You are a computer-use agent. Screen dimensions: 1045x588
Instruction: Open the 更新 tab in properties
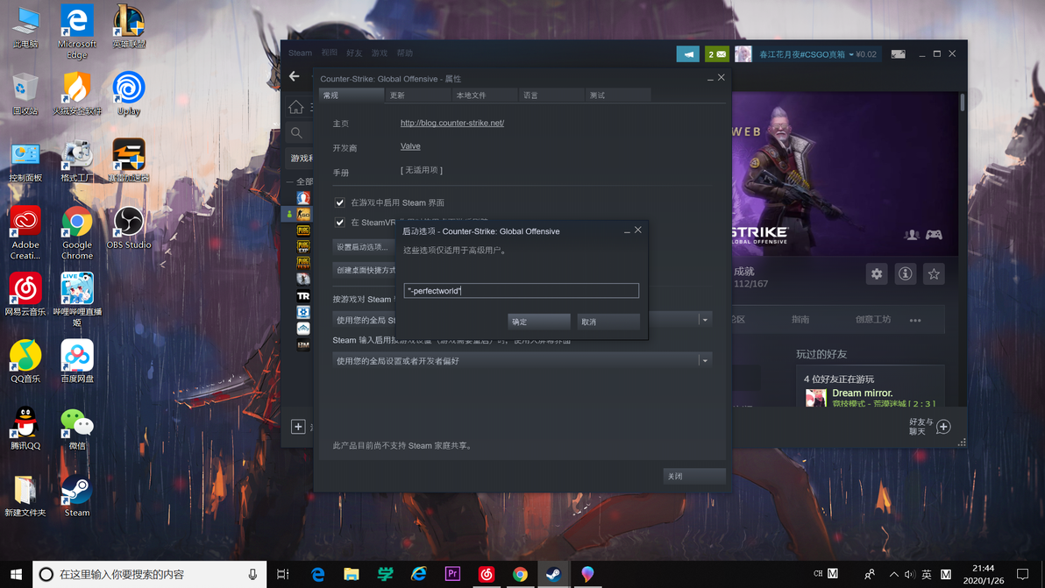pyautogui.click(x=417, y=96)
